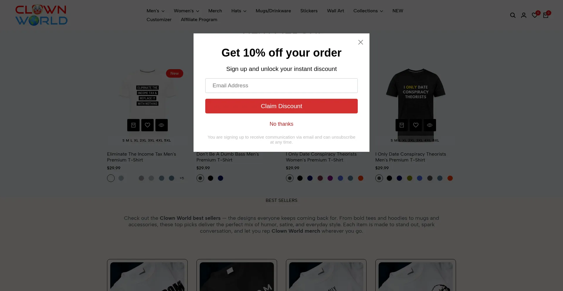Add Income Tax shirt to wishlist
This screenshot has height=291, width=563.
click(x=147, y=125)
